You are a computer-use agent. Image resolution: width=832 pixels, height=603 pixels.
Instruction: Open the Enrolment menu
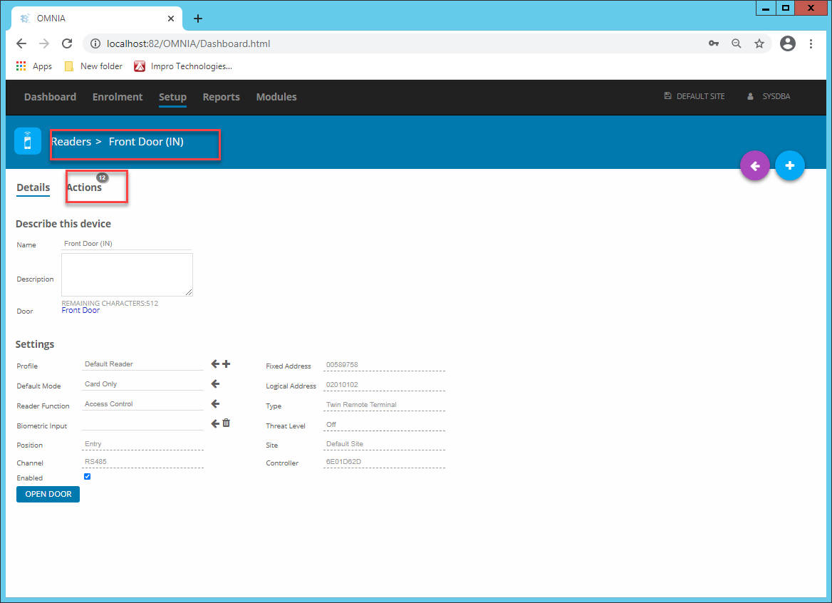pos(118,97)
